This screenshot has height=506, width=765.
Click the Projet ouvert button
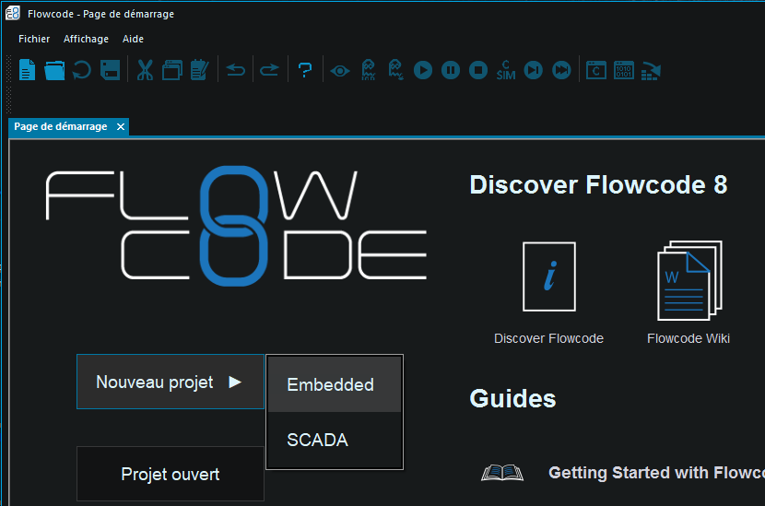point(171,474)
